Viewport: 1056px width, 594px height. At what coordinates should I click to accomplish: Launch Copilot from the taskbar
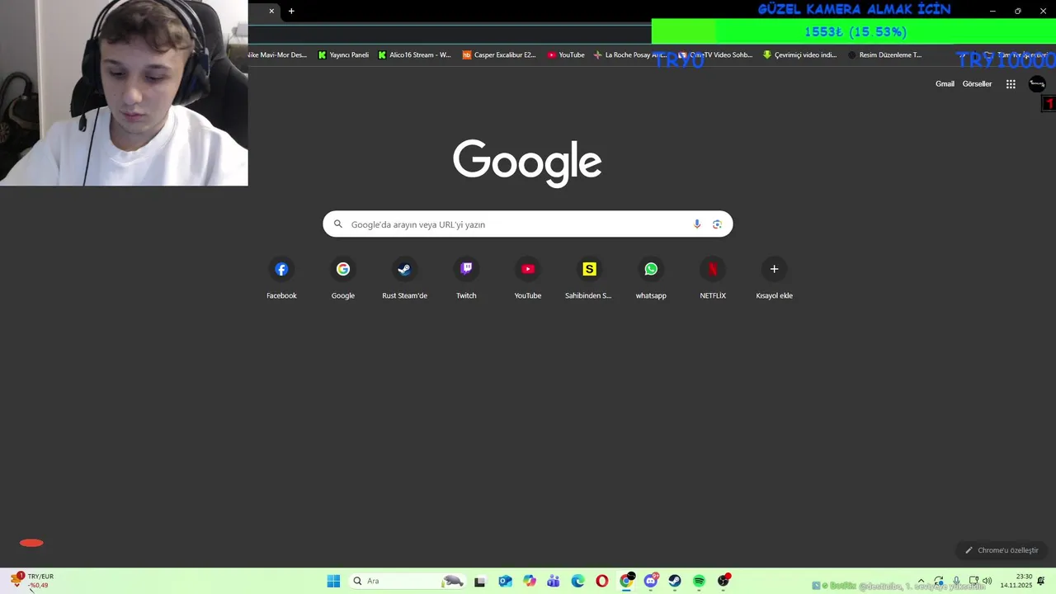pyautogui.click(x=530, y=581)
